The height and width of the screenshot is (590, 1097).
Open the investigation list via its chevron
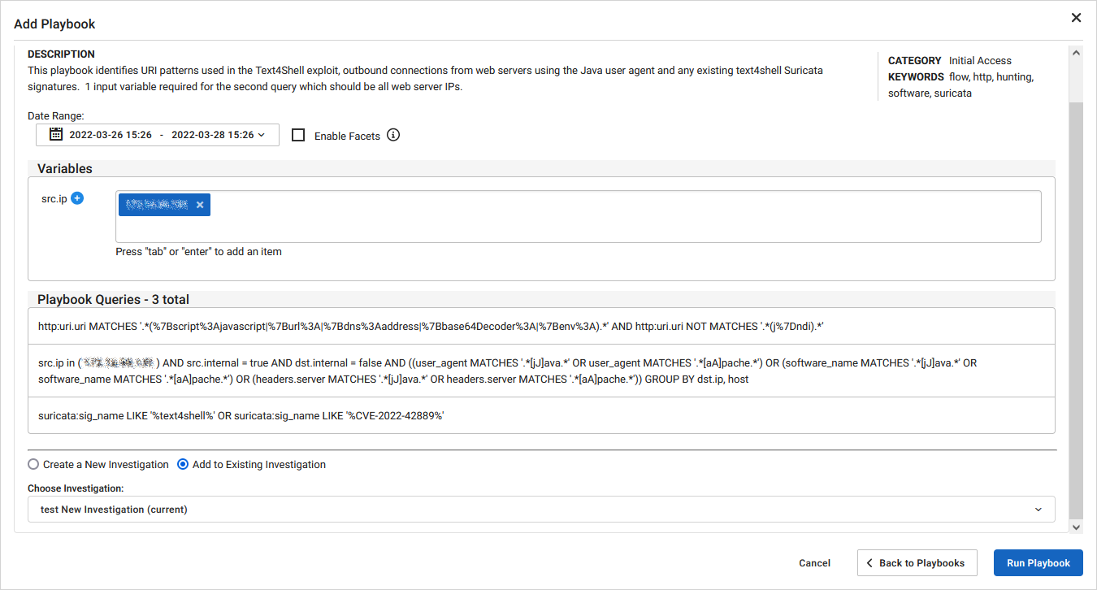click(x=1038, y=509)
